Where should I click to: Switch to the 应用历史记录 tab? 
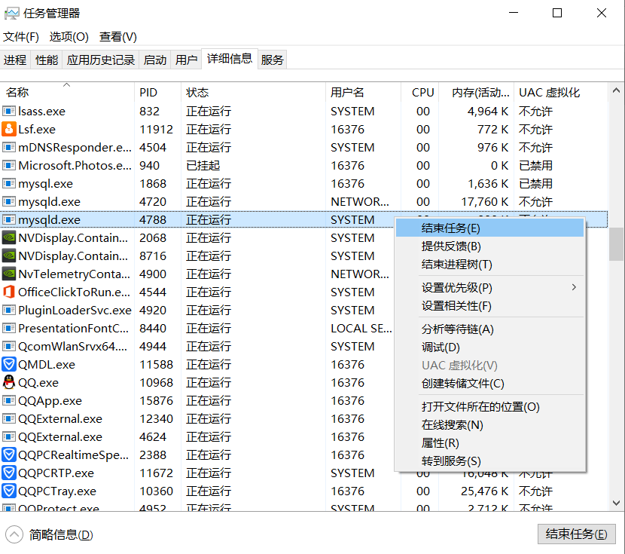click(x=101, y=60)
